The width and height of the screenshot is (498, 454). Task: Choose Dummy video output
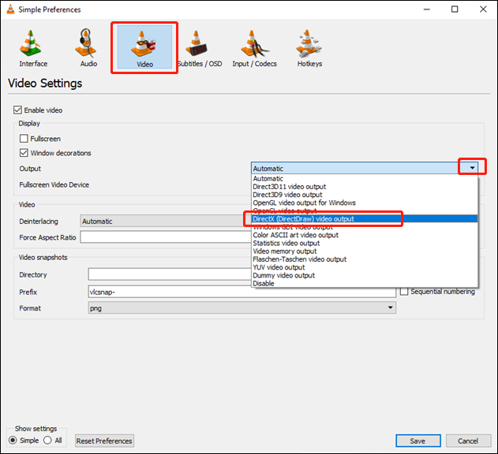pyautogui.click(x=365, y=275)
